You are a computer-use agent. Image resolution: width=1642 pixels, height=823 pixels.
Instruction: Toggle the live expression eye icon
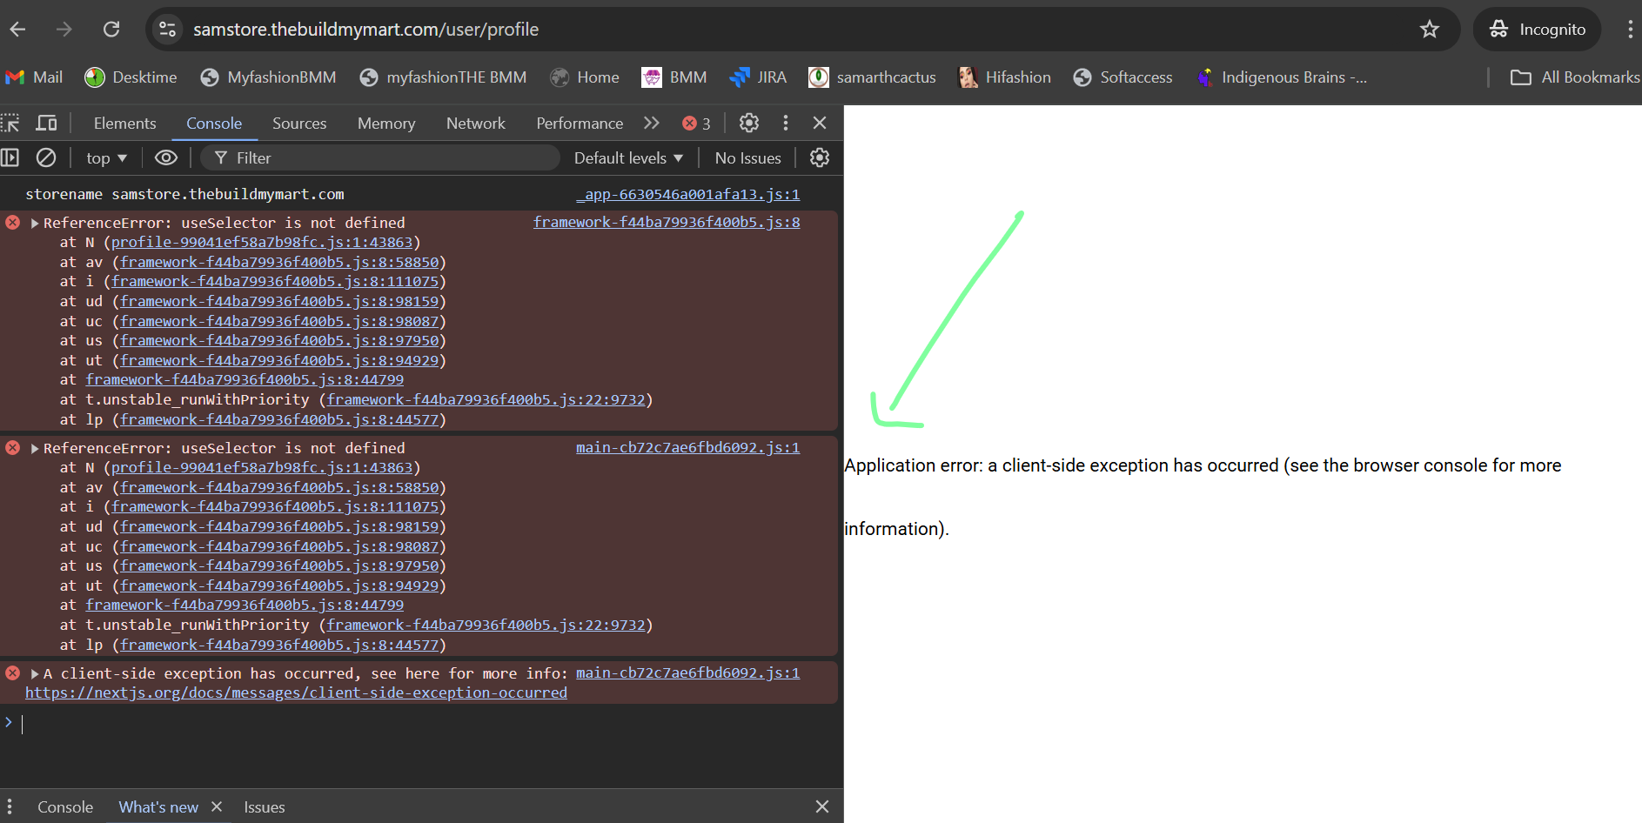coord(166,158)
